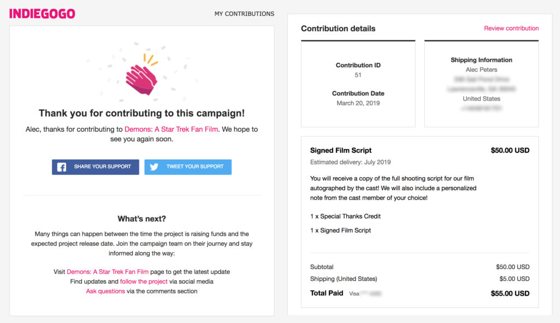Click Tweet Your Support button
The width and height of the screenshot is (560, 323).
click(x=188, y=167)
